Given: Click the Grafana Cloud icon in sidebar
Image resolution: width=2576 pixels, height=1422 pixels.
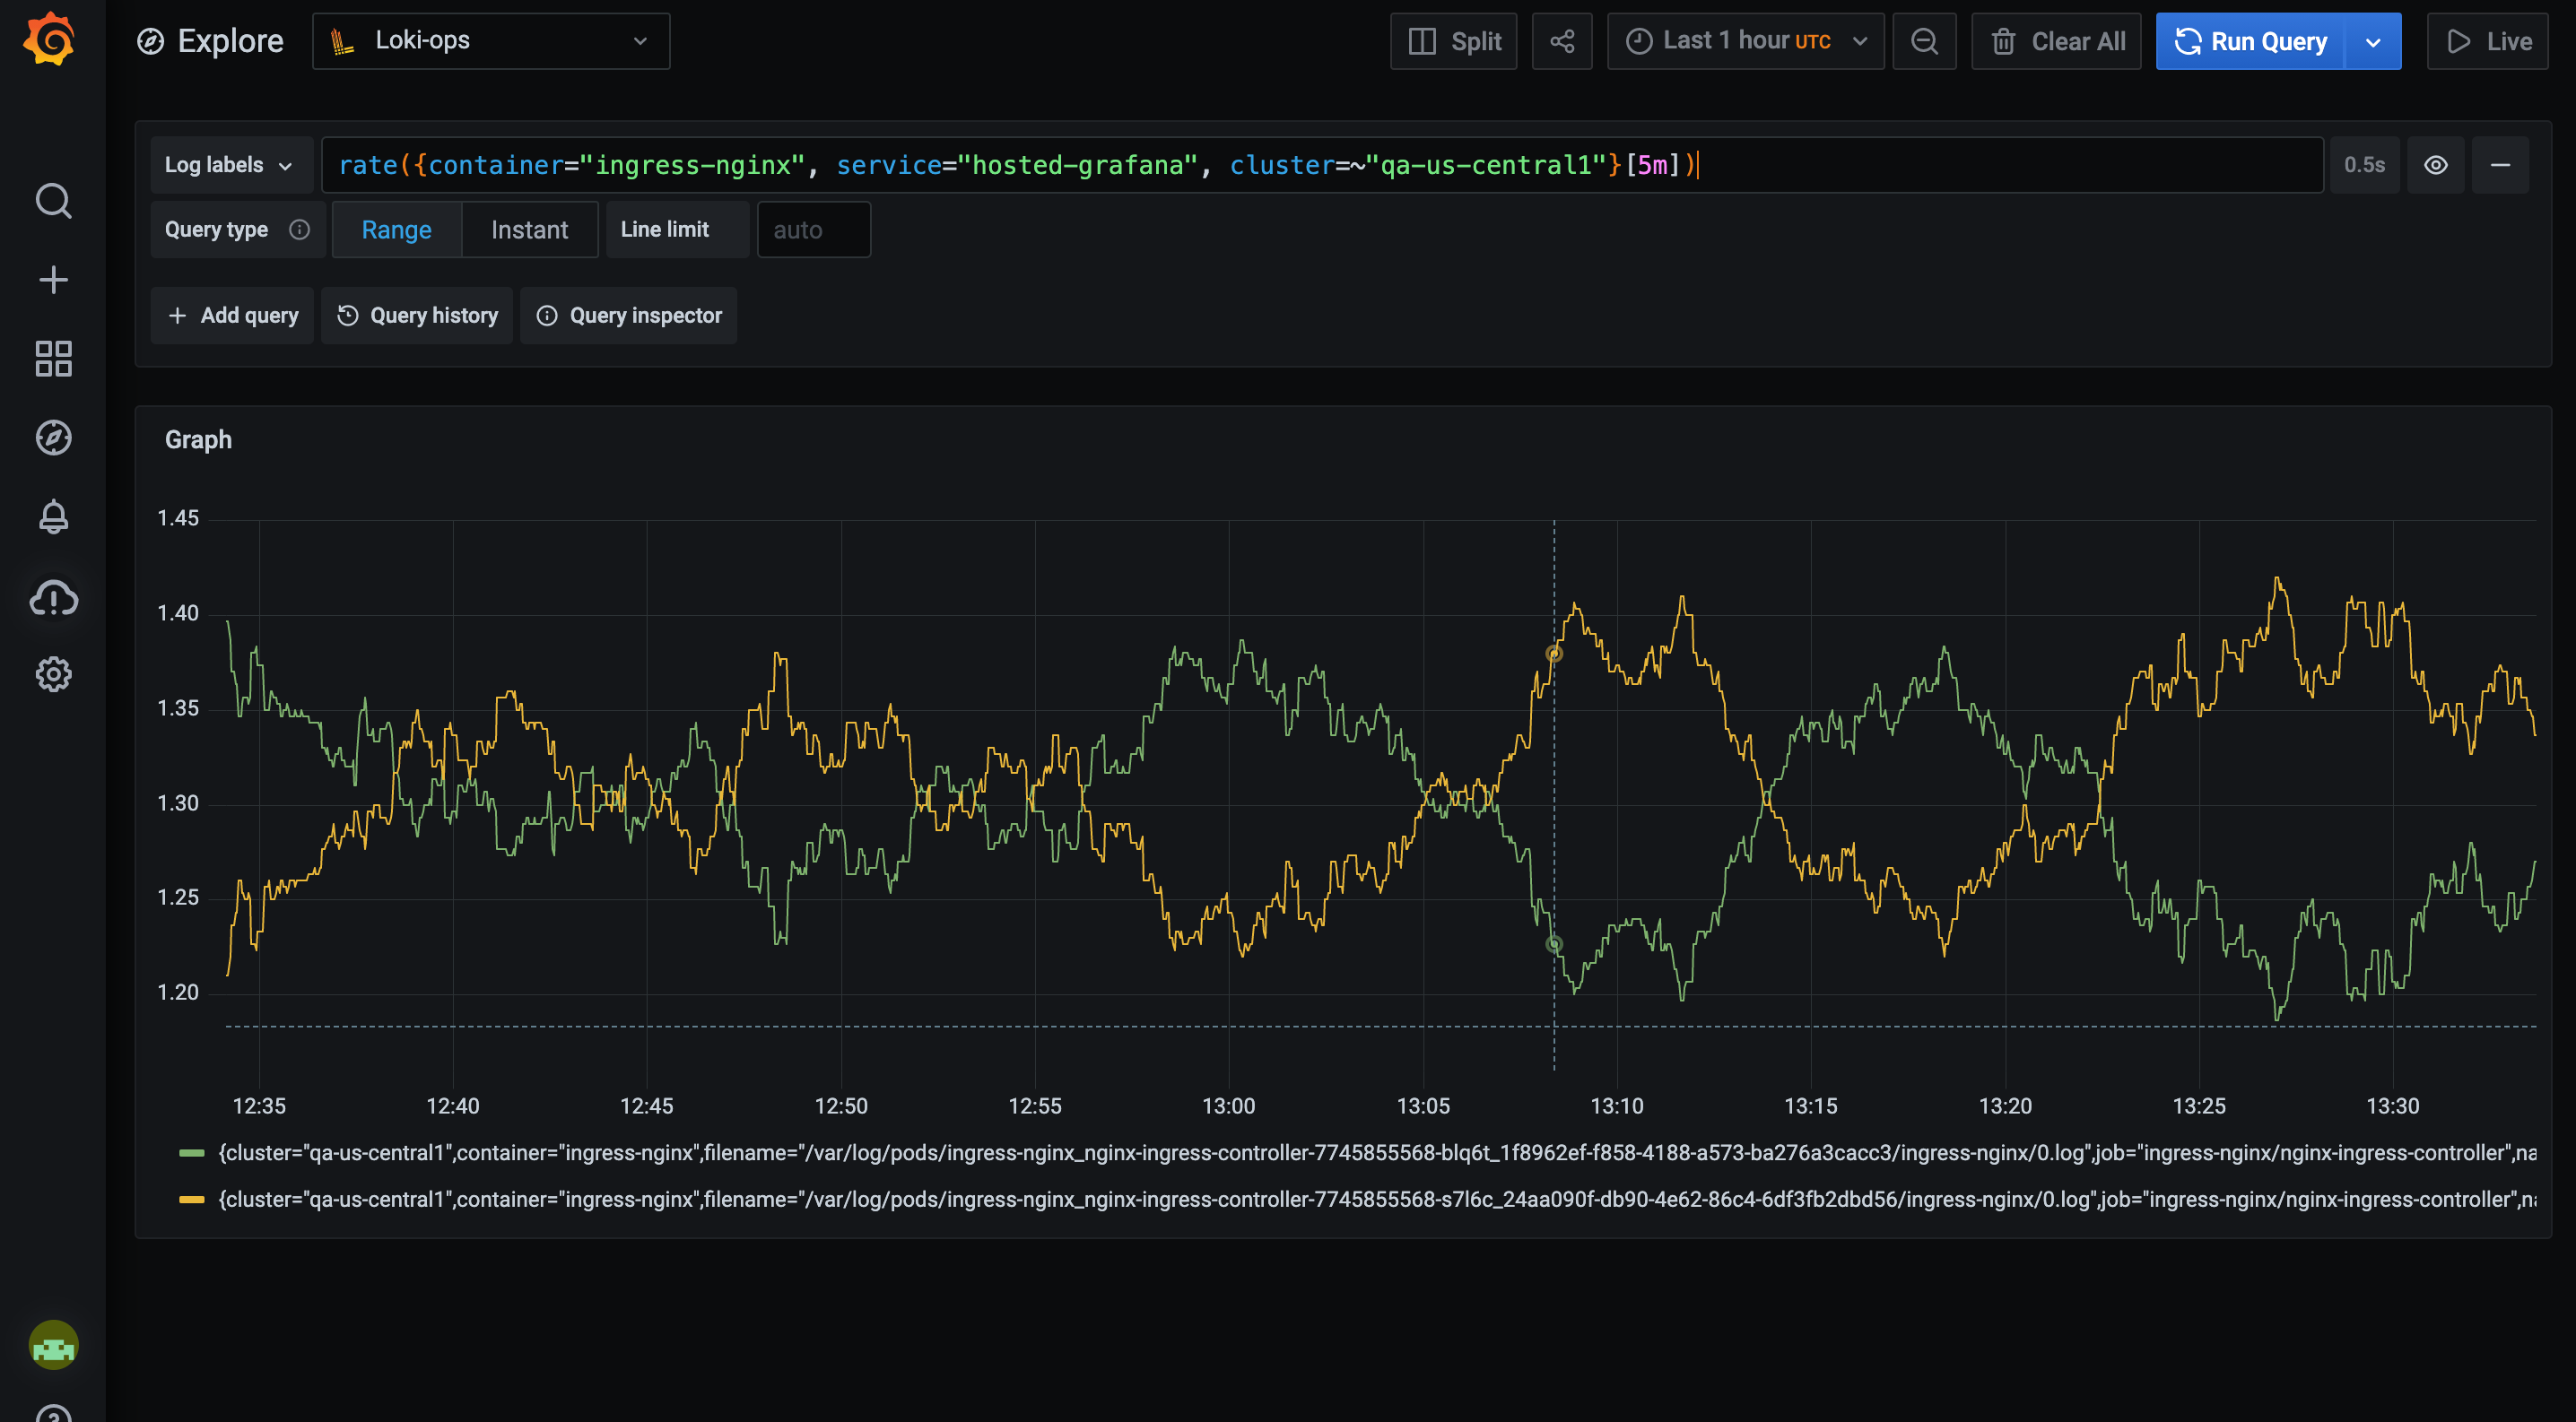Looking at the screenshot, I should pos(53,597).
